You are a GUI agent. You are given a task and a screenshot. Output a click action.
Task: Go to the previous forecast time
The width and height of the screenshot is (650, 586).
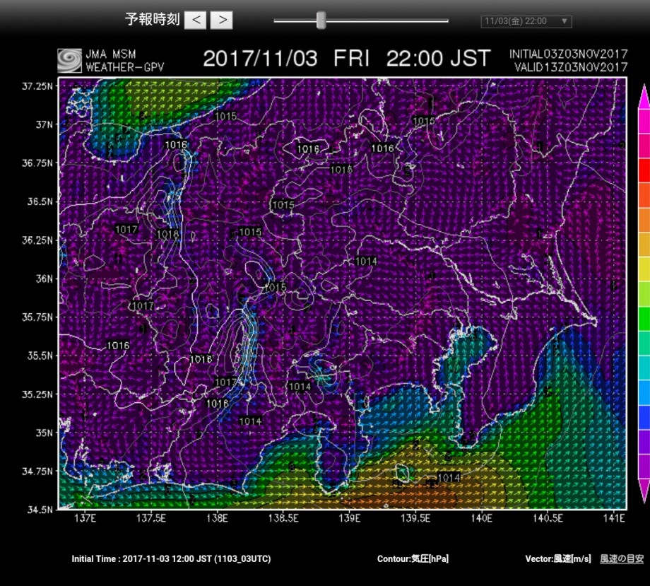pyautogui.click(x=195, y=20)
